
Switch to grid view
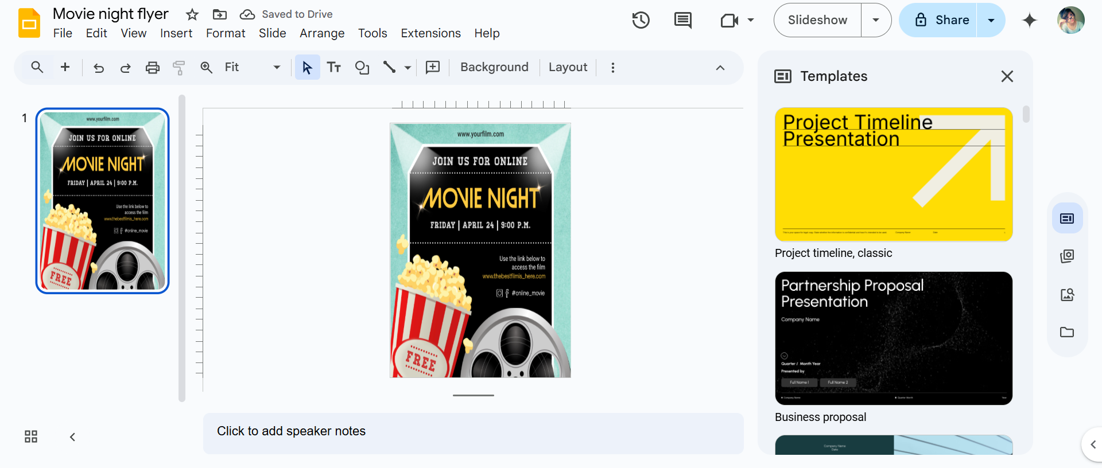pyautogui.click(x=31, y=437)
